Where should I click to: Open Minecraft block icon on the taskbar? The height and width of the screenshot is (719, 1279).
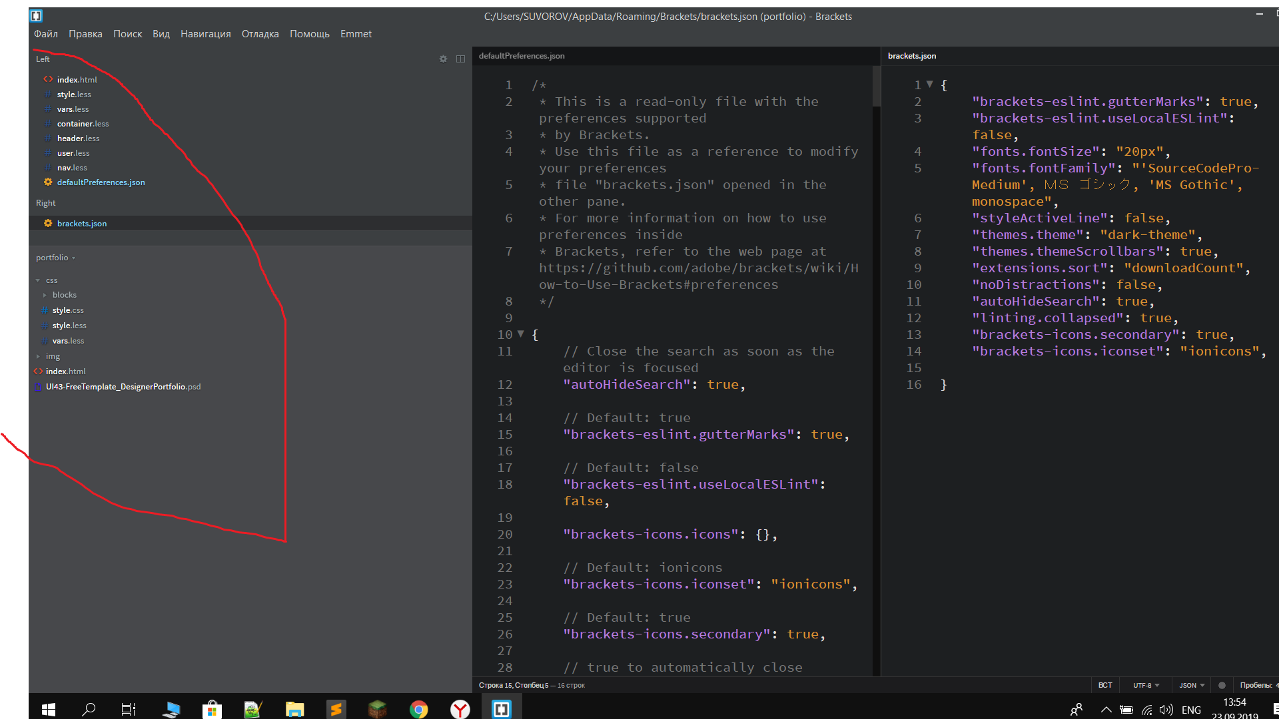tap(377, 710)
